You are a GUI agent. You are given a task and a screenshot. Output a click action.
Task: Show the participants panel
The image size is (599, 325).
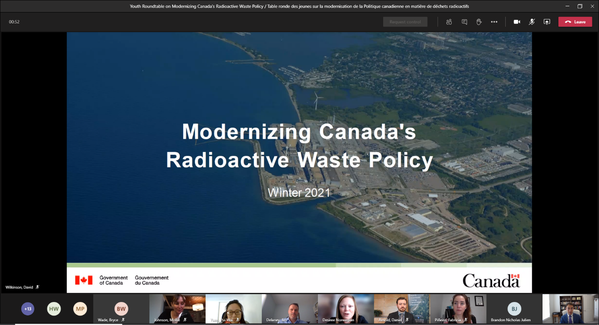coord(449,22)
